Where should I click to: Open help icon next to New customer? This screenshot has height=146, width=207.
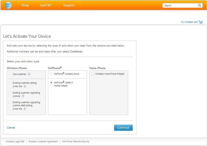coord(29,74)
